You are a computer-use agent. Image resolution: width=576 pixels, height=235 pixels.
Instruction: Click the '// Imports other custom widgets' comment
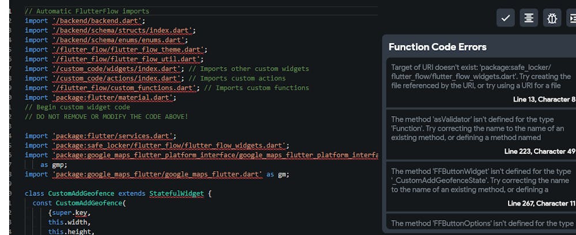(x=249, y=68)
